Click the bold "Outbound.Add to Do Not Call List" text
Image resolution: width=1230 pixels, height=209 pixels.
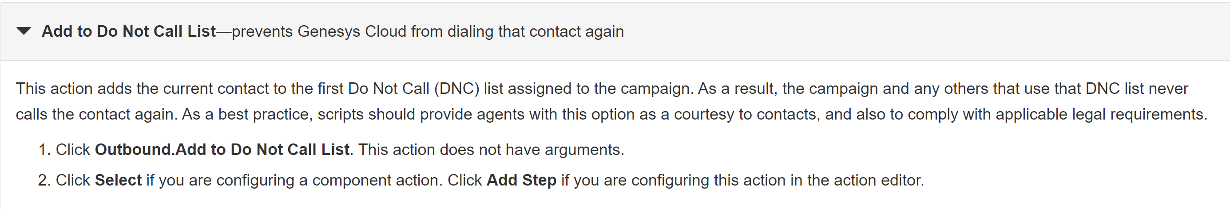[x=222, y=150]
